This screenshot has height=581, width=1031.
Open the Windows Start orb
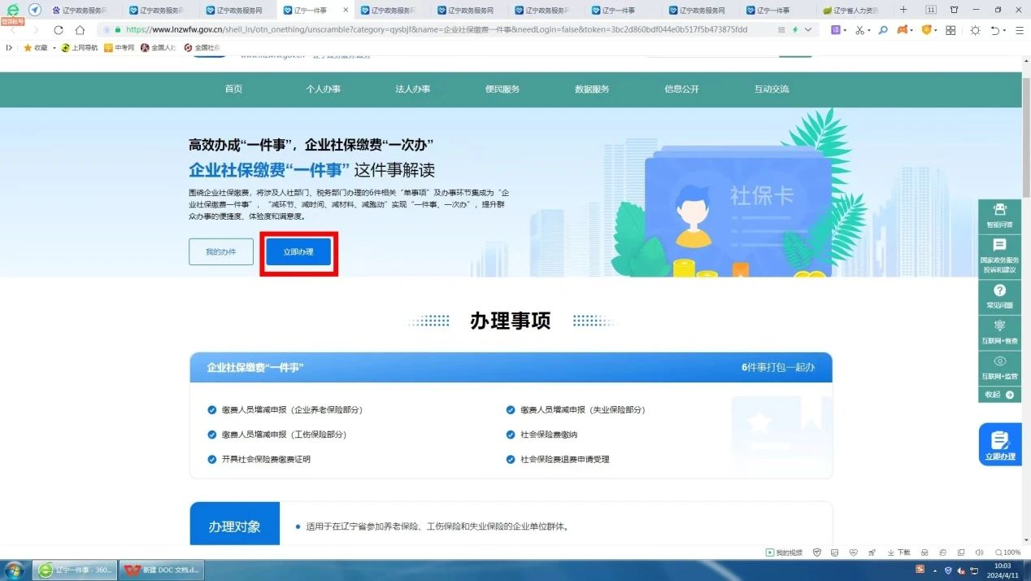15,569
